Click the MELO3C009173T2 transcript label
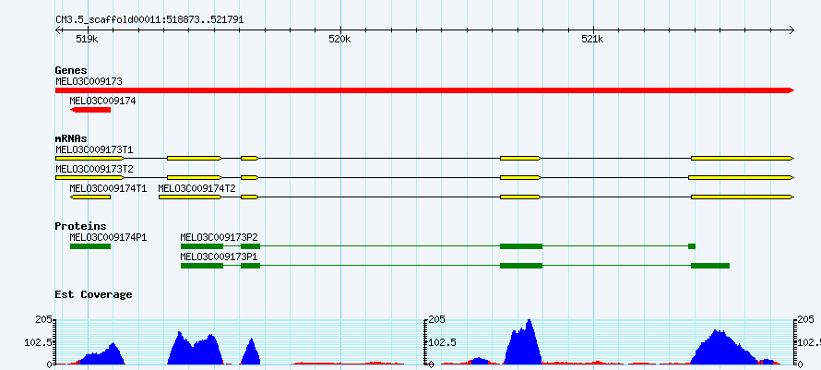Screen dimensions: 821x370 [94, 169]
